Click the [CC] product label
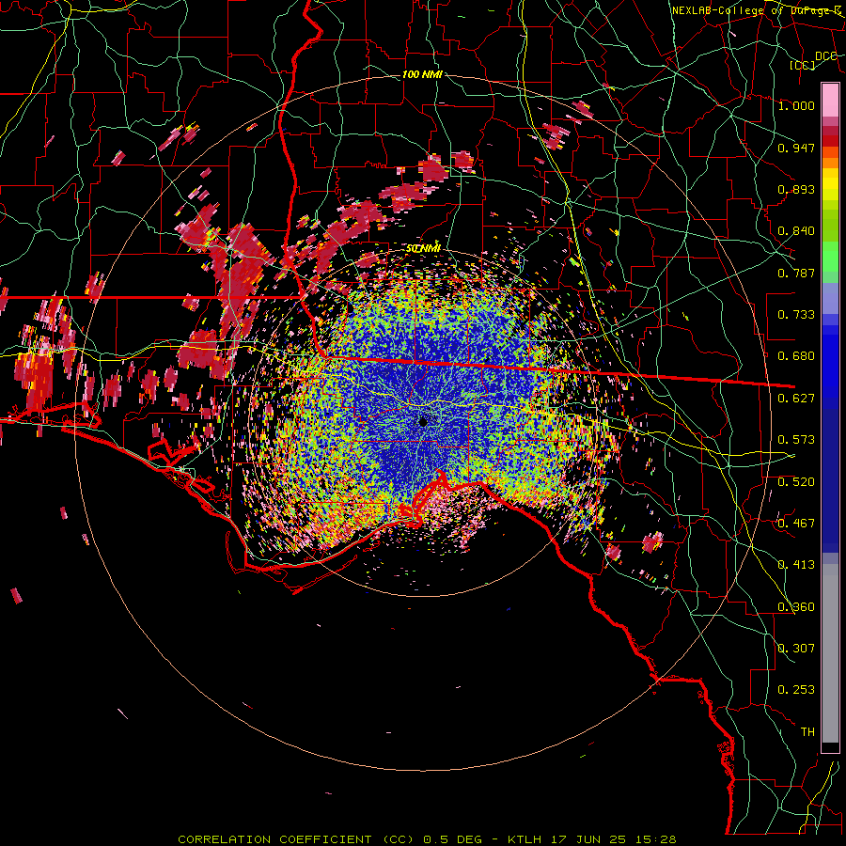 [803, 65]
